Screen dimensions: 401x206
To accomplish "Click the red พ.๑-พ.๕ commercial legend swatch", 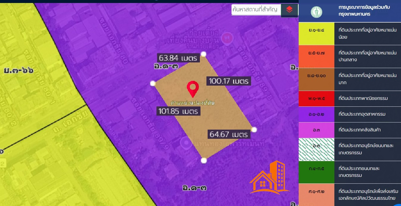I will coord(316,98).
